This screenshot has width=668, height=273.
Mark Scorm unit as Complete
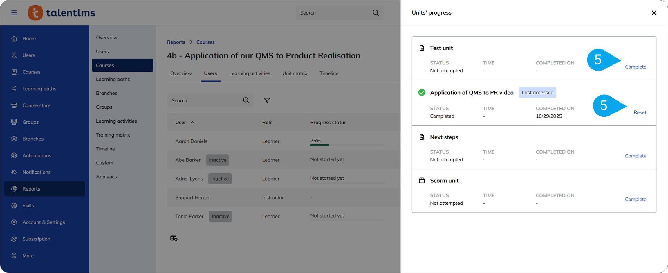pyautogui.click(x=635, y=199)
